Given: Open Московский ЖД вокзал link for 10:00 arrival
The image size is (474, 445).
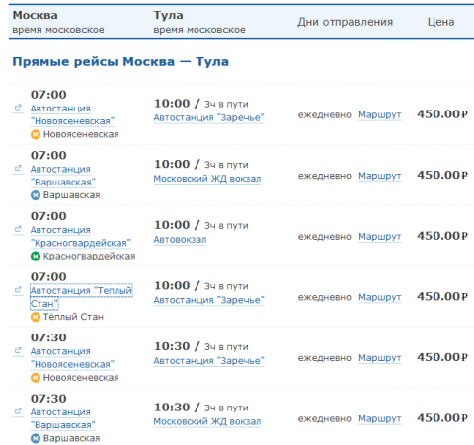Looking at the screenshot, I should point(207,179).
